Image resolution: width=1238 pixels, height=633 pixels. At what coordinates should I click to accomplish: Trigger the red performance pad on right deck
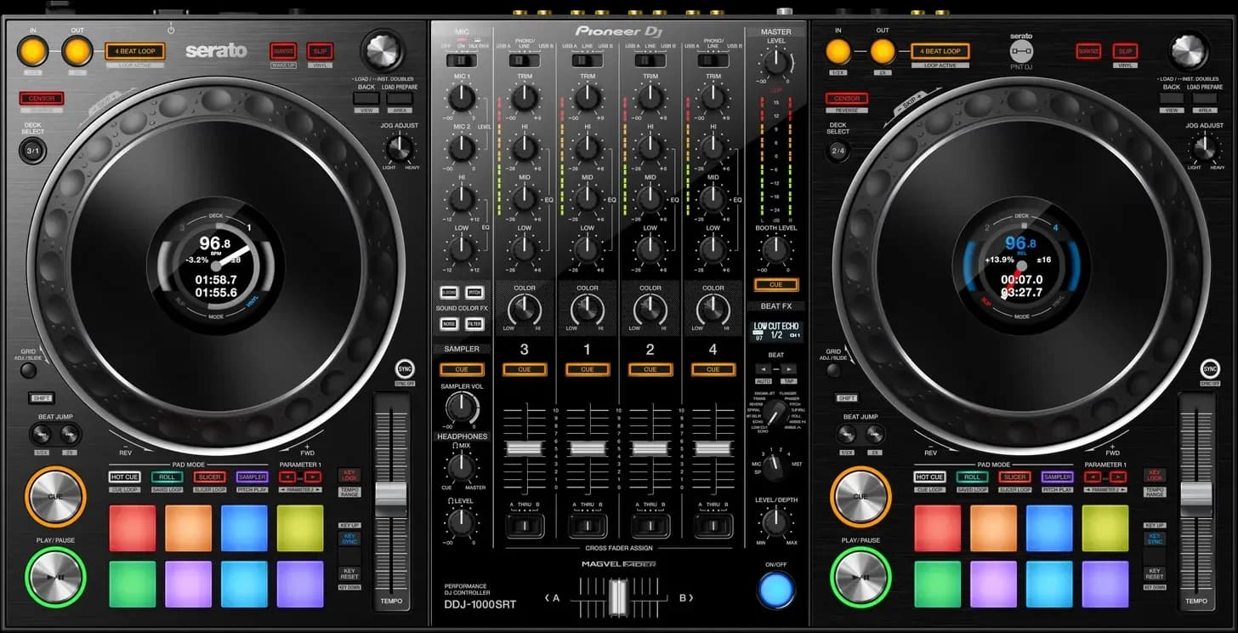coord(938,528)
